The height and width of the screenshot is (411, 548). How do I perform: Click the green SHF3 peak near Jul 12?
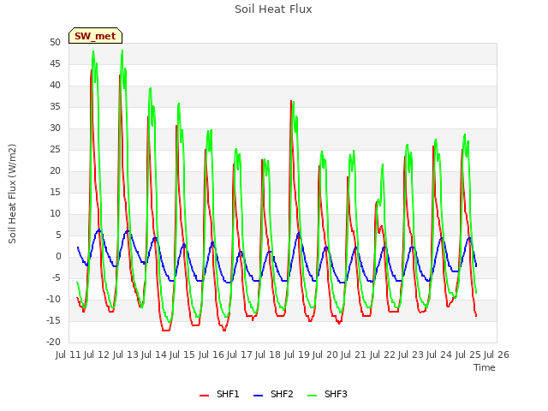pyautogui.click(x=93, y=51)
